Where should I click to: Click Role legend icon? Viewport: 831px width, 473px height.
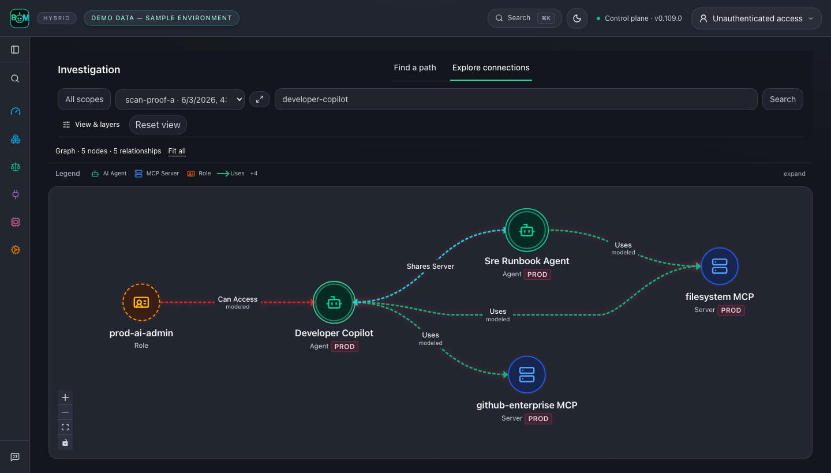click(191, 174)
